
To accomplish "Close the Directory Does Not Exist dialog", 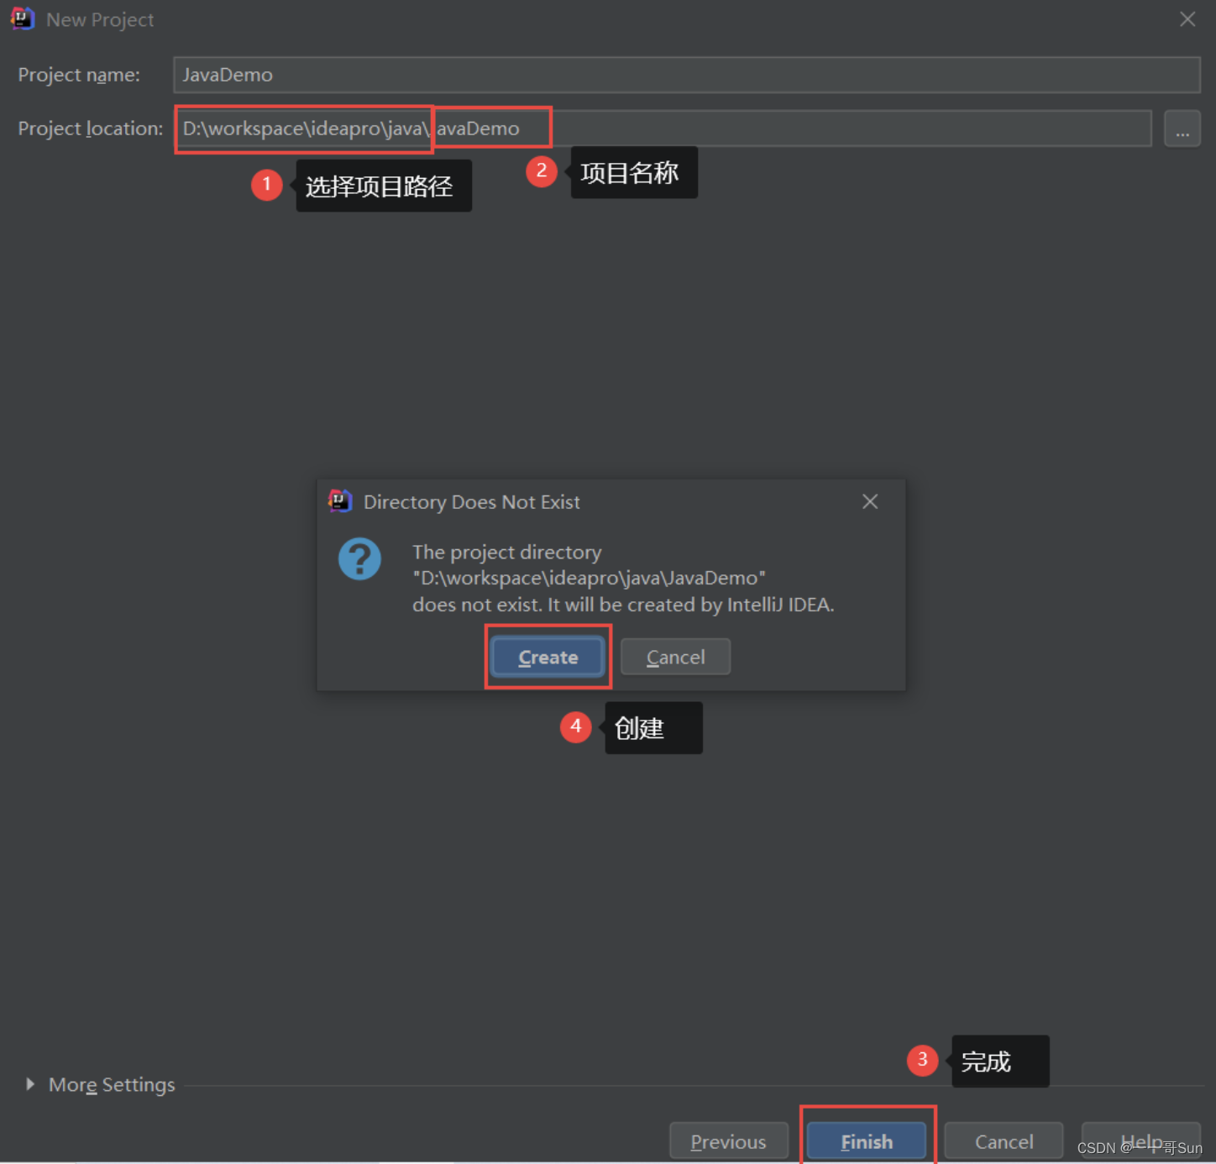I will pyautogui.click(x=870, y=501).
